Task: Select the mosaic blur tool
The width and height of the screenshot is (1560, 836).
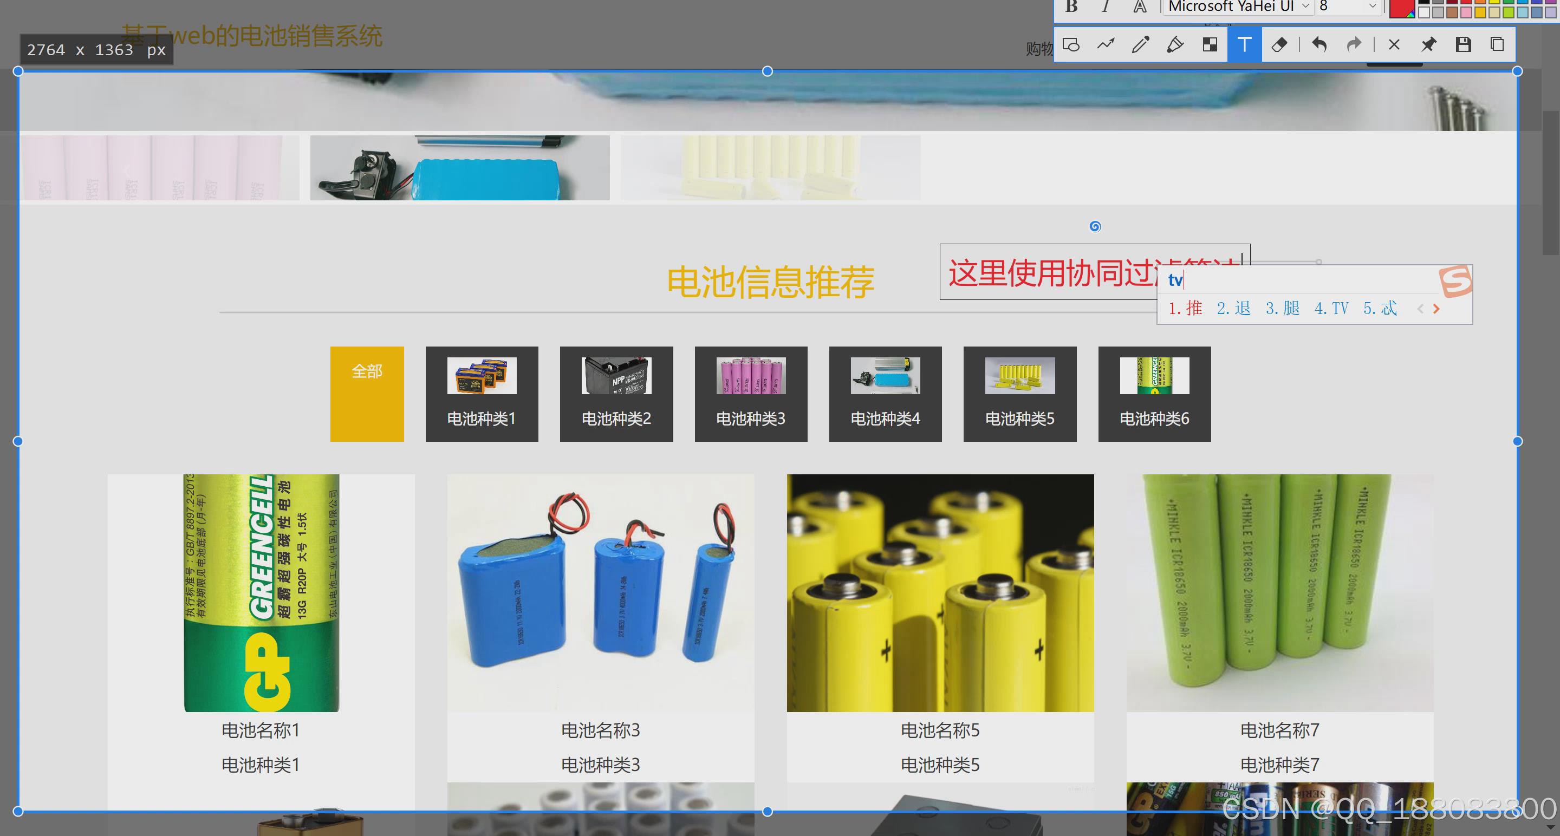Action: [1210, 44]
